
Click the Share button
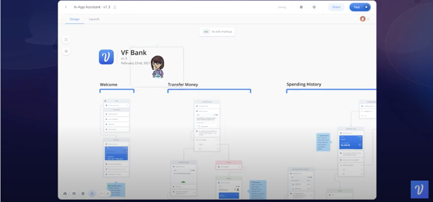tap(336, 7)
